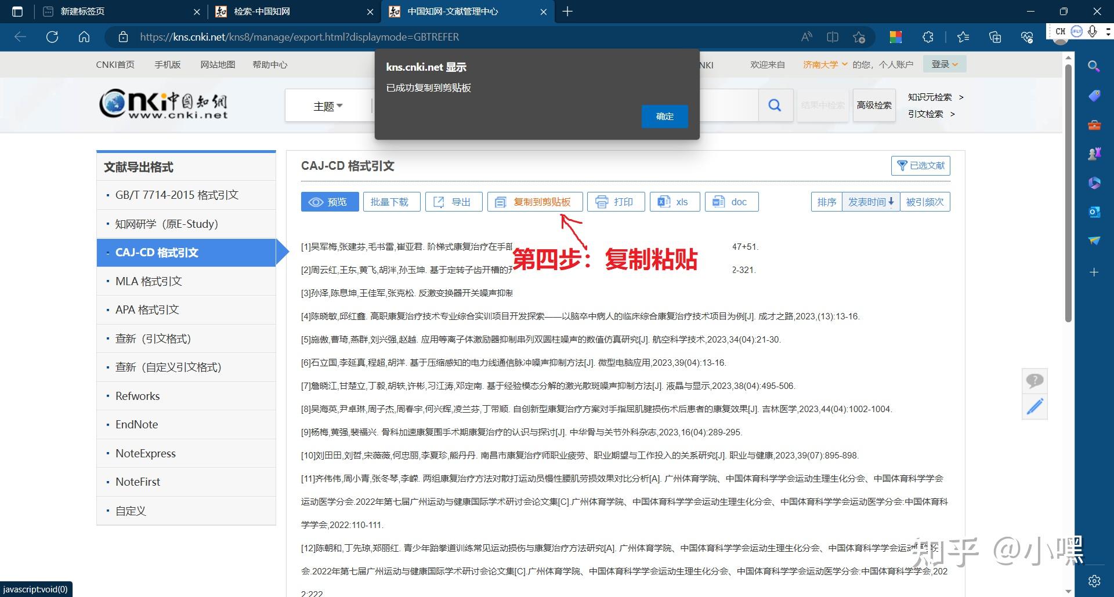Image resolution: width=1114 pixels, height=597 pixels.
Task: Open collections icon in toolbar
Action: coord(995,37)
